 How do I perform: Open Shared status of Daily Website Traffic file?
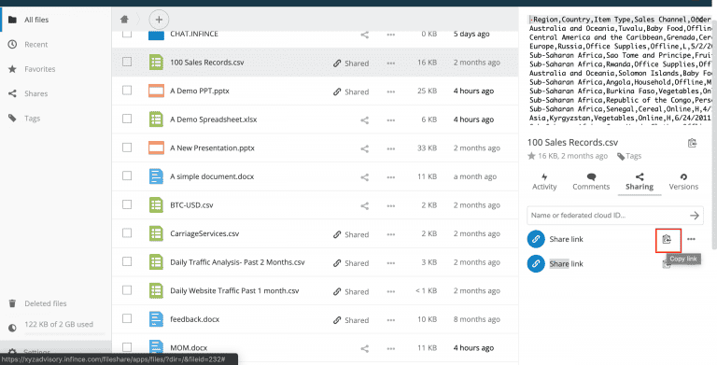(351, 291)
